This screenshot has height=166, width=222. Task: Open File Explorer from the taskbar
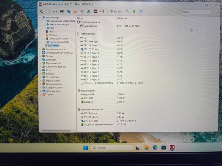pos(147,148)
